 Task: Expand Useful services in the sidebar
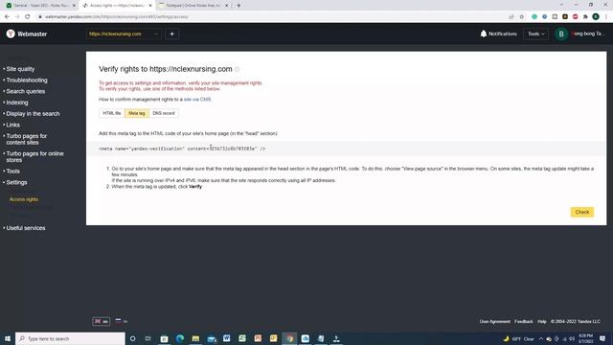click(x=26, y=228)
